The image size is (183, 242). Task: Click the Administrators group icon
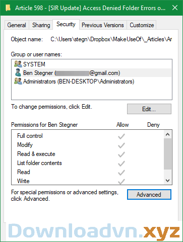18,82
